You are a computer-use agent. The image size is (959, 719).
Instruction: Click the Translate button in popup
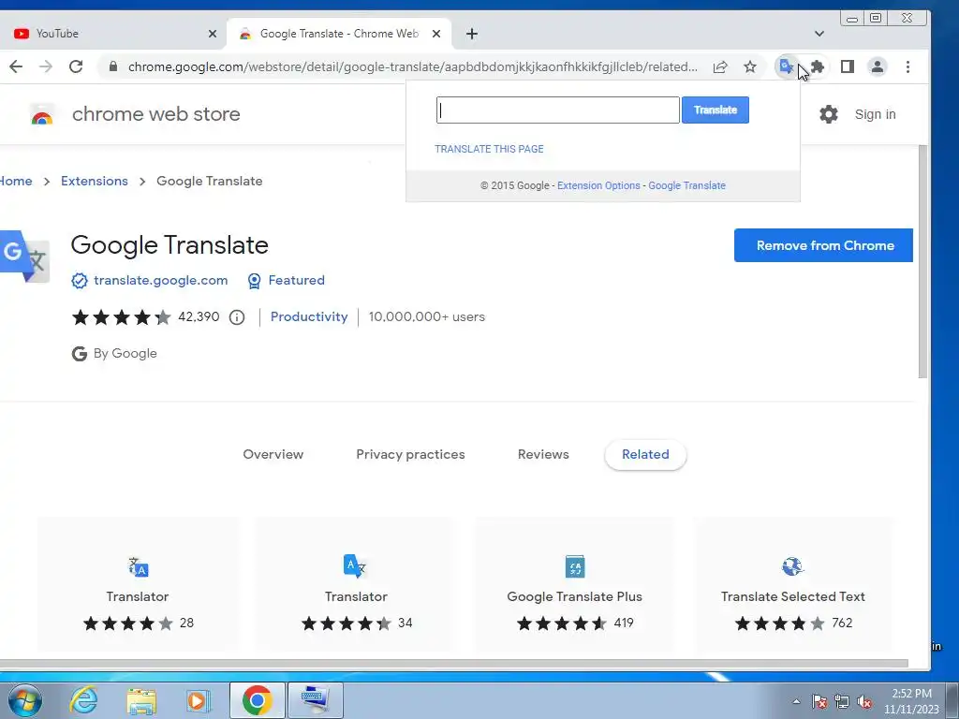pyautogui.click(x=715, y=110)
